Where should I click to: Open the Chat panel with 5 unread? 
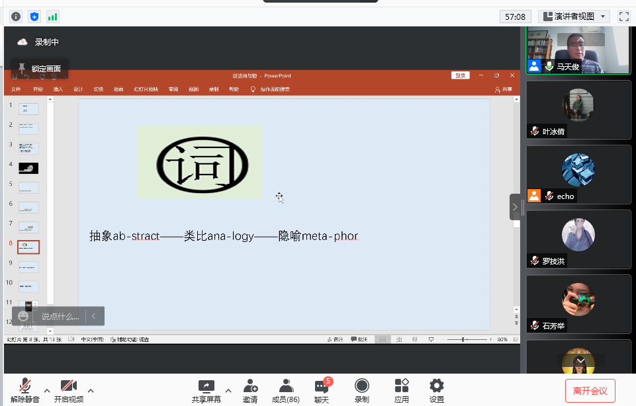point(322,386)
